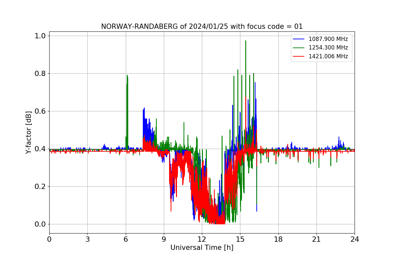
Task: Click the x-axis tick label 15
Action: pyautogui.click(x=240, y=239)
